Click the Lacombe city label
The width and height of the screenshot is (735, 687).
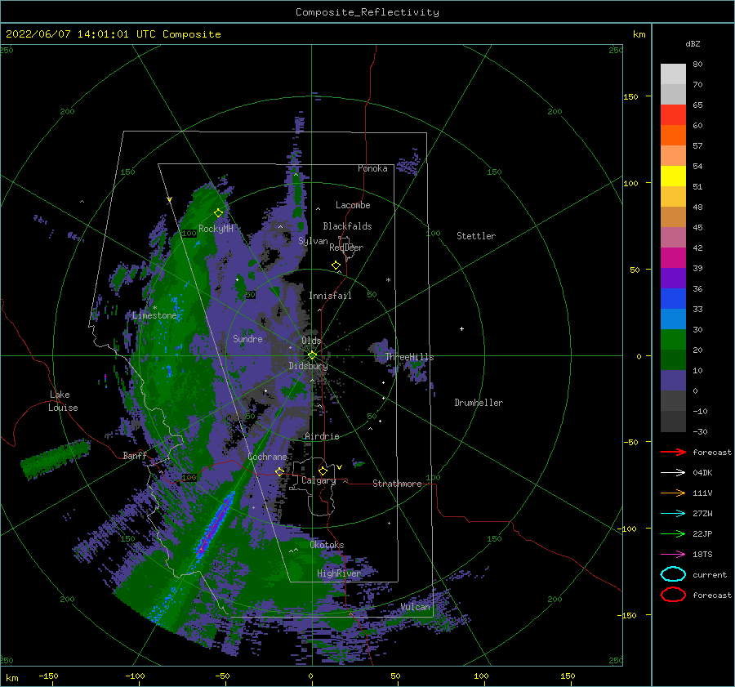(353, 205)
